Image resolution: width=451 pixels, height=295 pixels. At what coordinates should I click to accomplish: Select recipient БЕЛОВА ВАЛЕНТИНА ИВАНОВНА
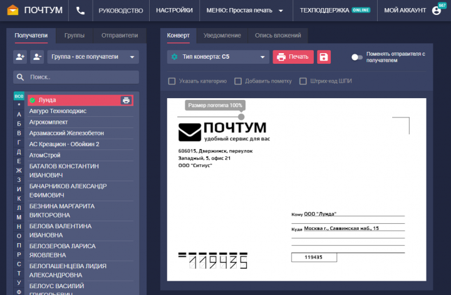click(81, 231)
